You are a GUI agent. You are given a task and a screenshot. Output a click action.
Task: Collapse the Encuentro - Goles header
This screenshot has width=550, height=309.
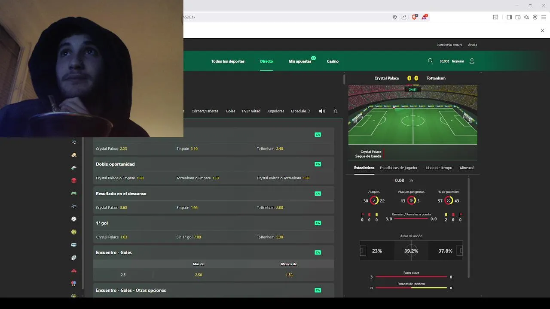(x=214, y=252)
